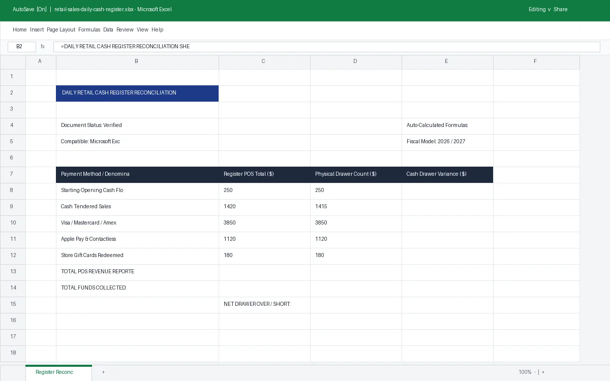Select the Starting Opening Cash Flo cell
The height and width of the screenshot is (381, 610).
coord(137,190)
